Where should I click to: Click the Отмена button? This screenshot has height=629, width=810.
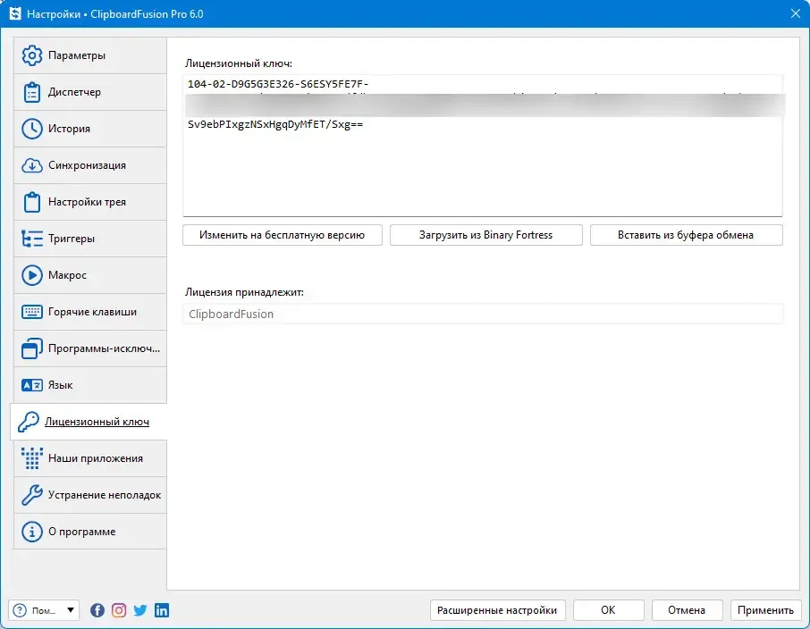coord(687,610)
